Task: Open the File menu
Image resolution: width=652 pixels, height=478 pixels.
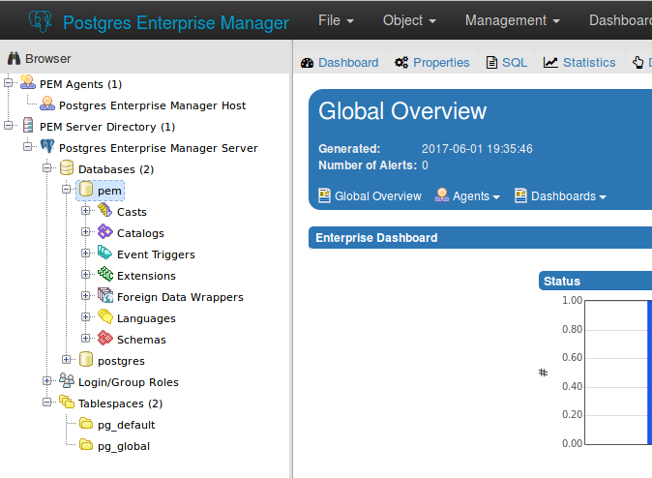Action: (x=336, y=20)
